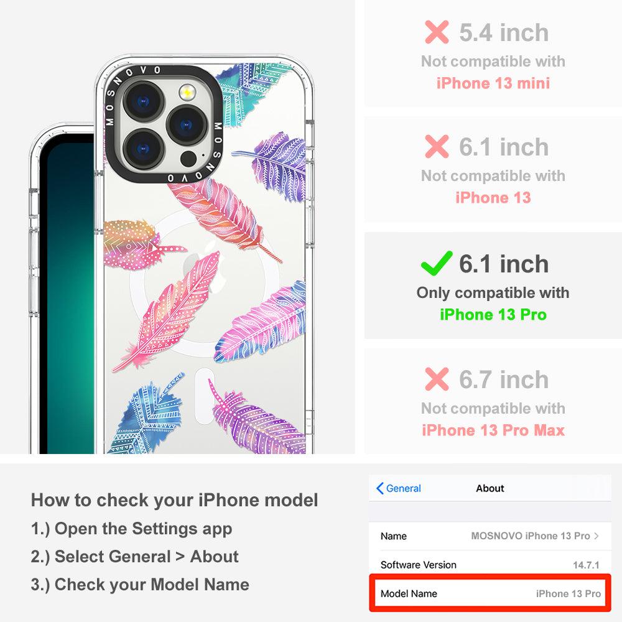Click the red X beside 5.4 inch
Image resolution: width=622 pixels, height=622 pixels.
click(x=437, y=32)
